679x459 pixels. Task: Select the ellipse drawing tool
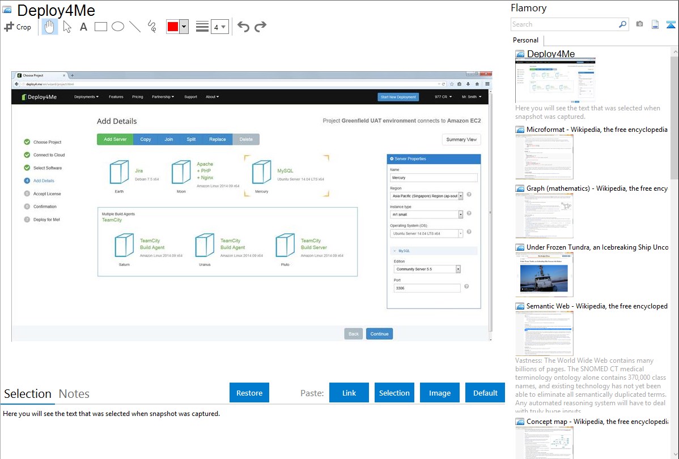[118, 27]
